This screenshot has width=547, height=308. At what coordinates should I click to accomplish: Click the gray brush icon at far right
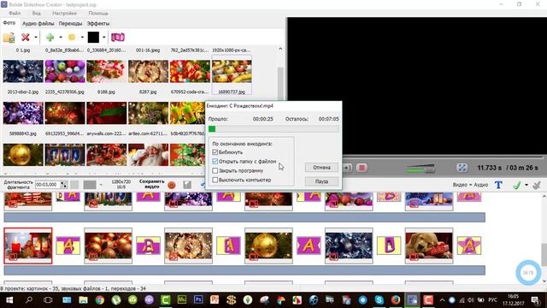(537, 185)
